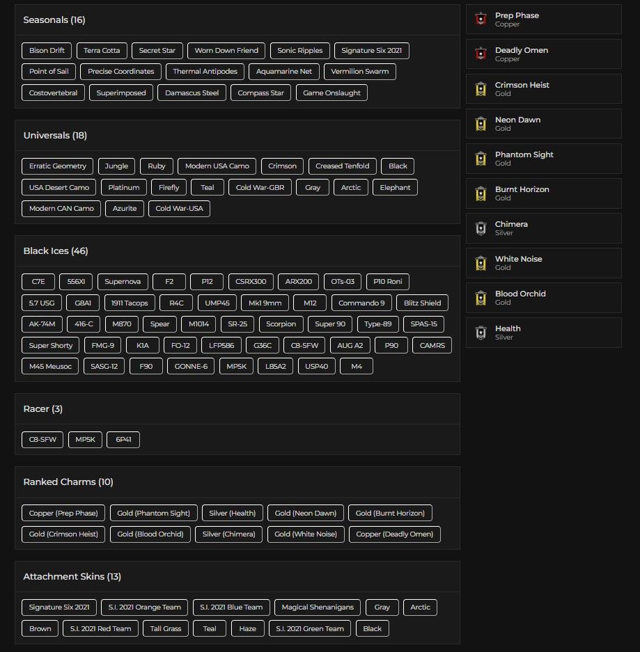Click the Modern USA Camo tag

coord(217,166)
